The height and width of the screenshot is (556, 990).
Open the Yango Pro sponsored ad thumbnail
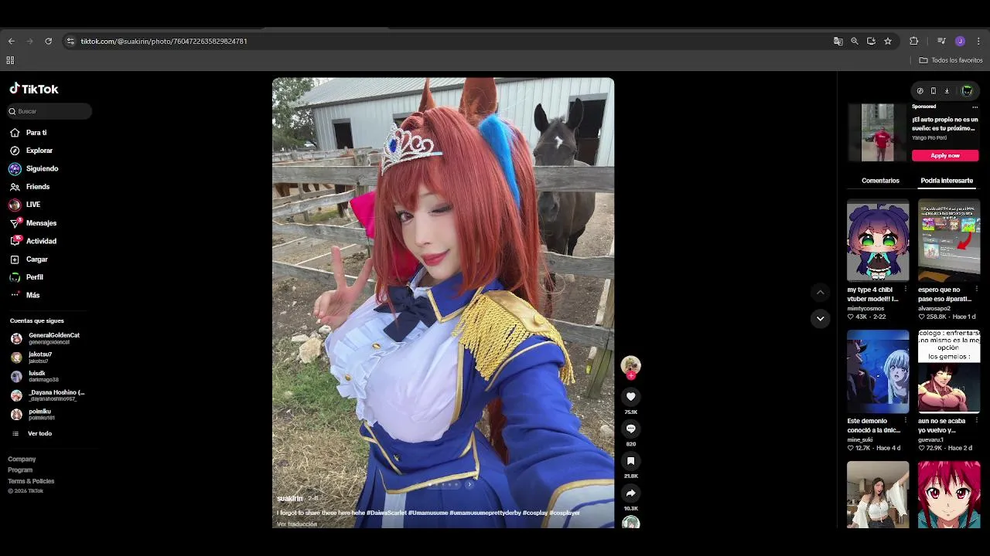point(878,133)
